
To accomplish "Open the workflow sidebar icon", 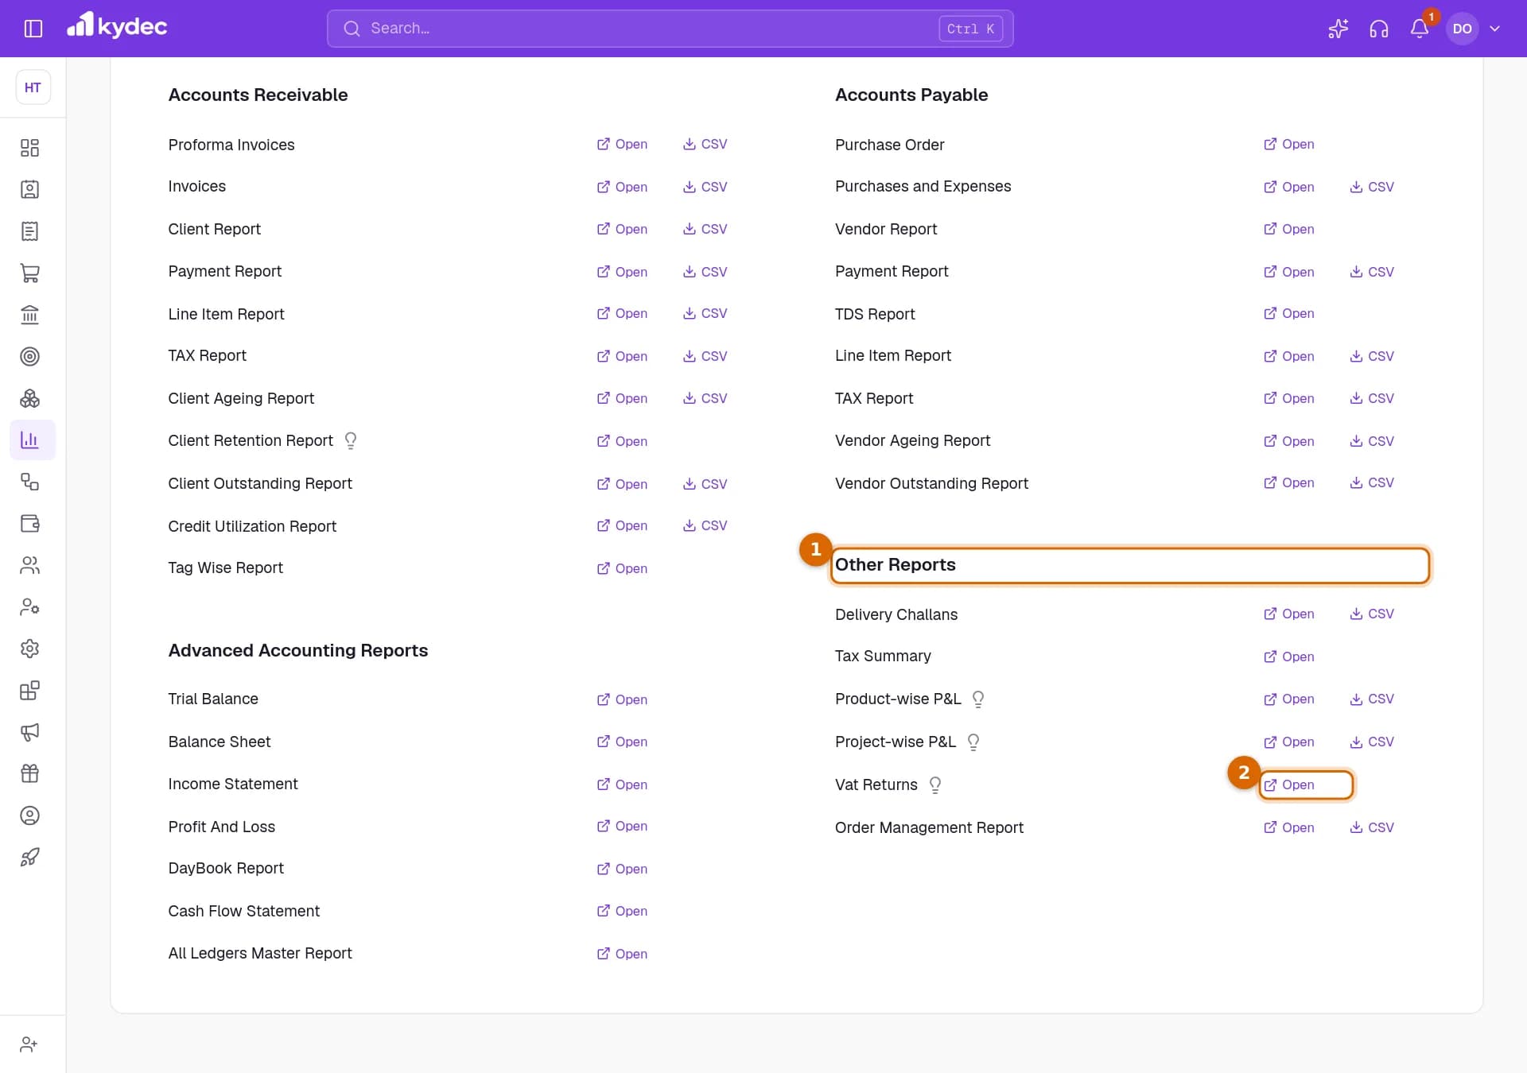I will tap(29, 482).
